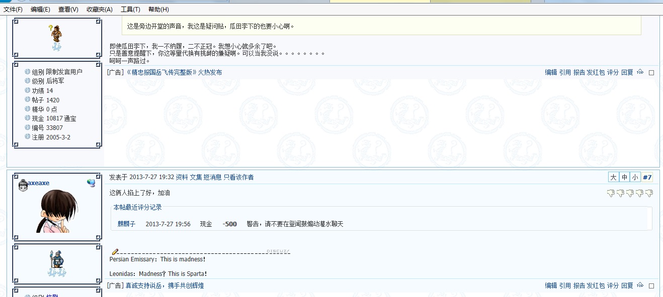Click 编辑 in post #7 footer
This screenshot has height=297, width=663.
(x=551, y=285)
